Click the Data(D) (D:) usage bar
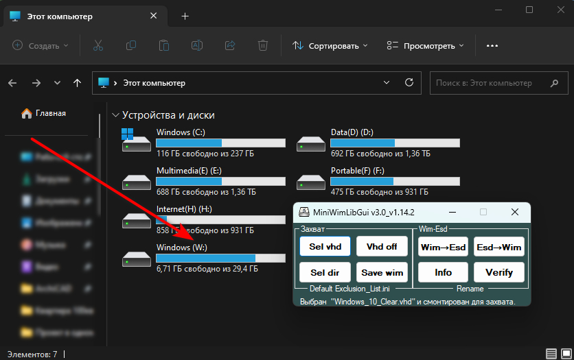 click(395, 143)
